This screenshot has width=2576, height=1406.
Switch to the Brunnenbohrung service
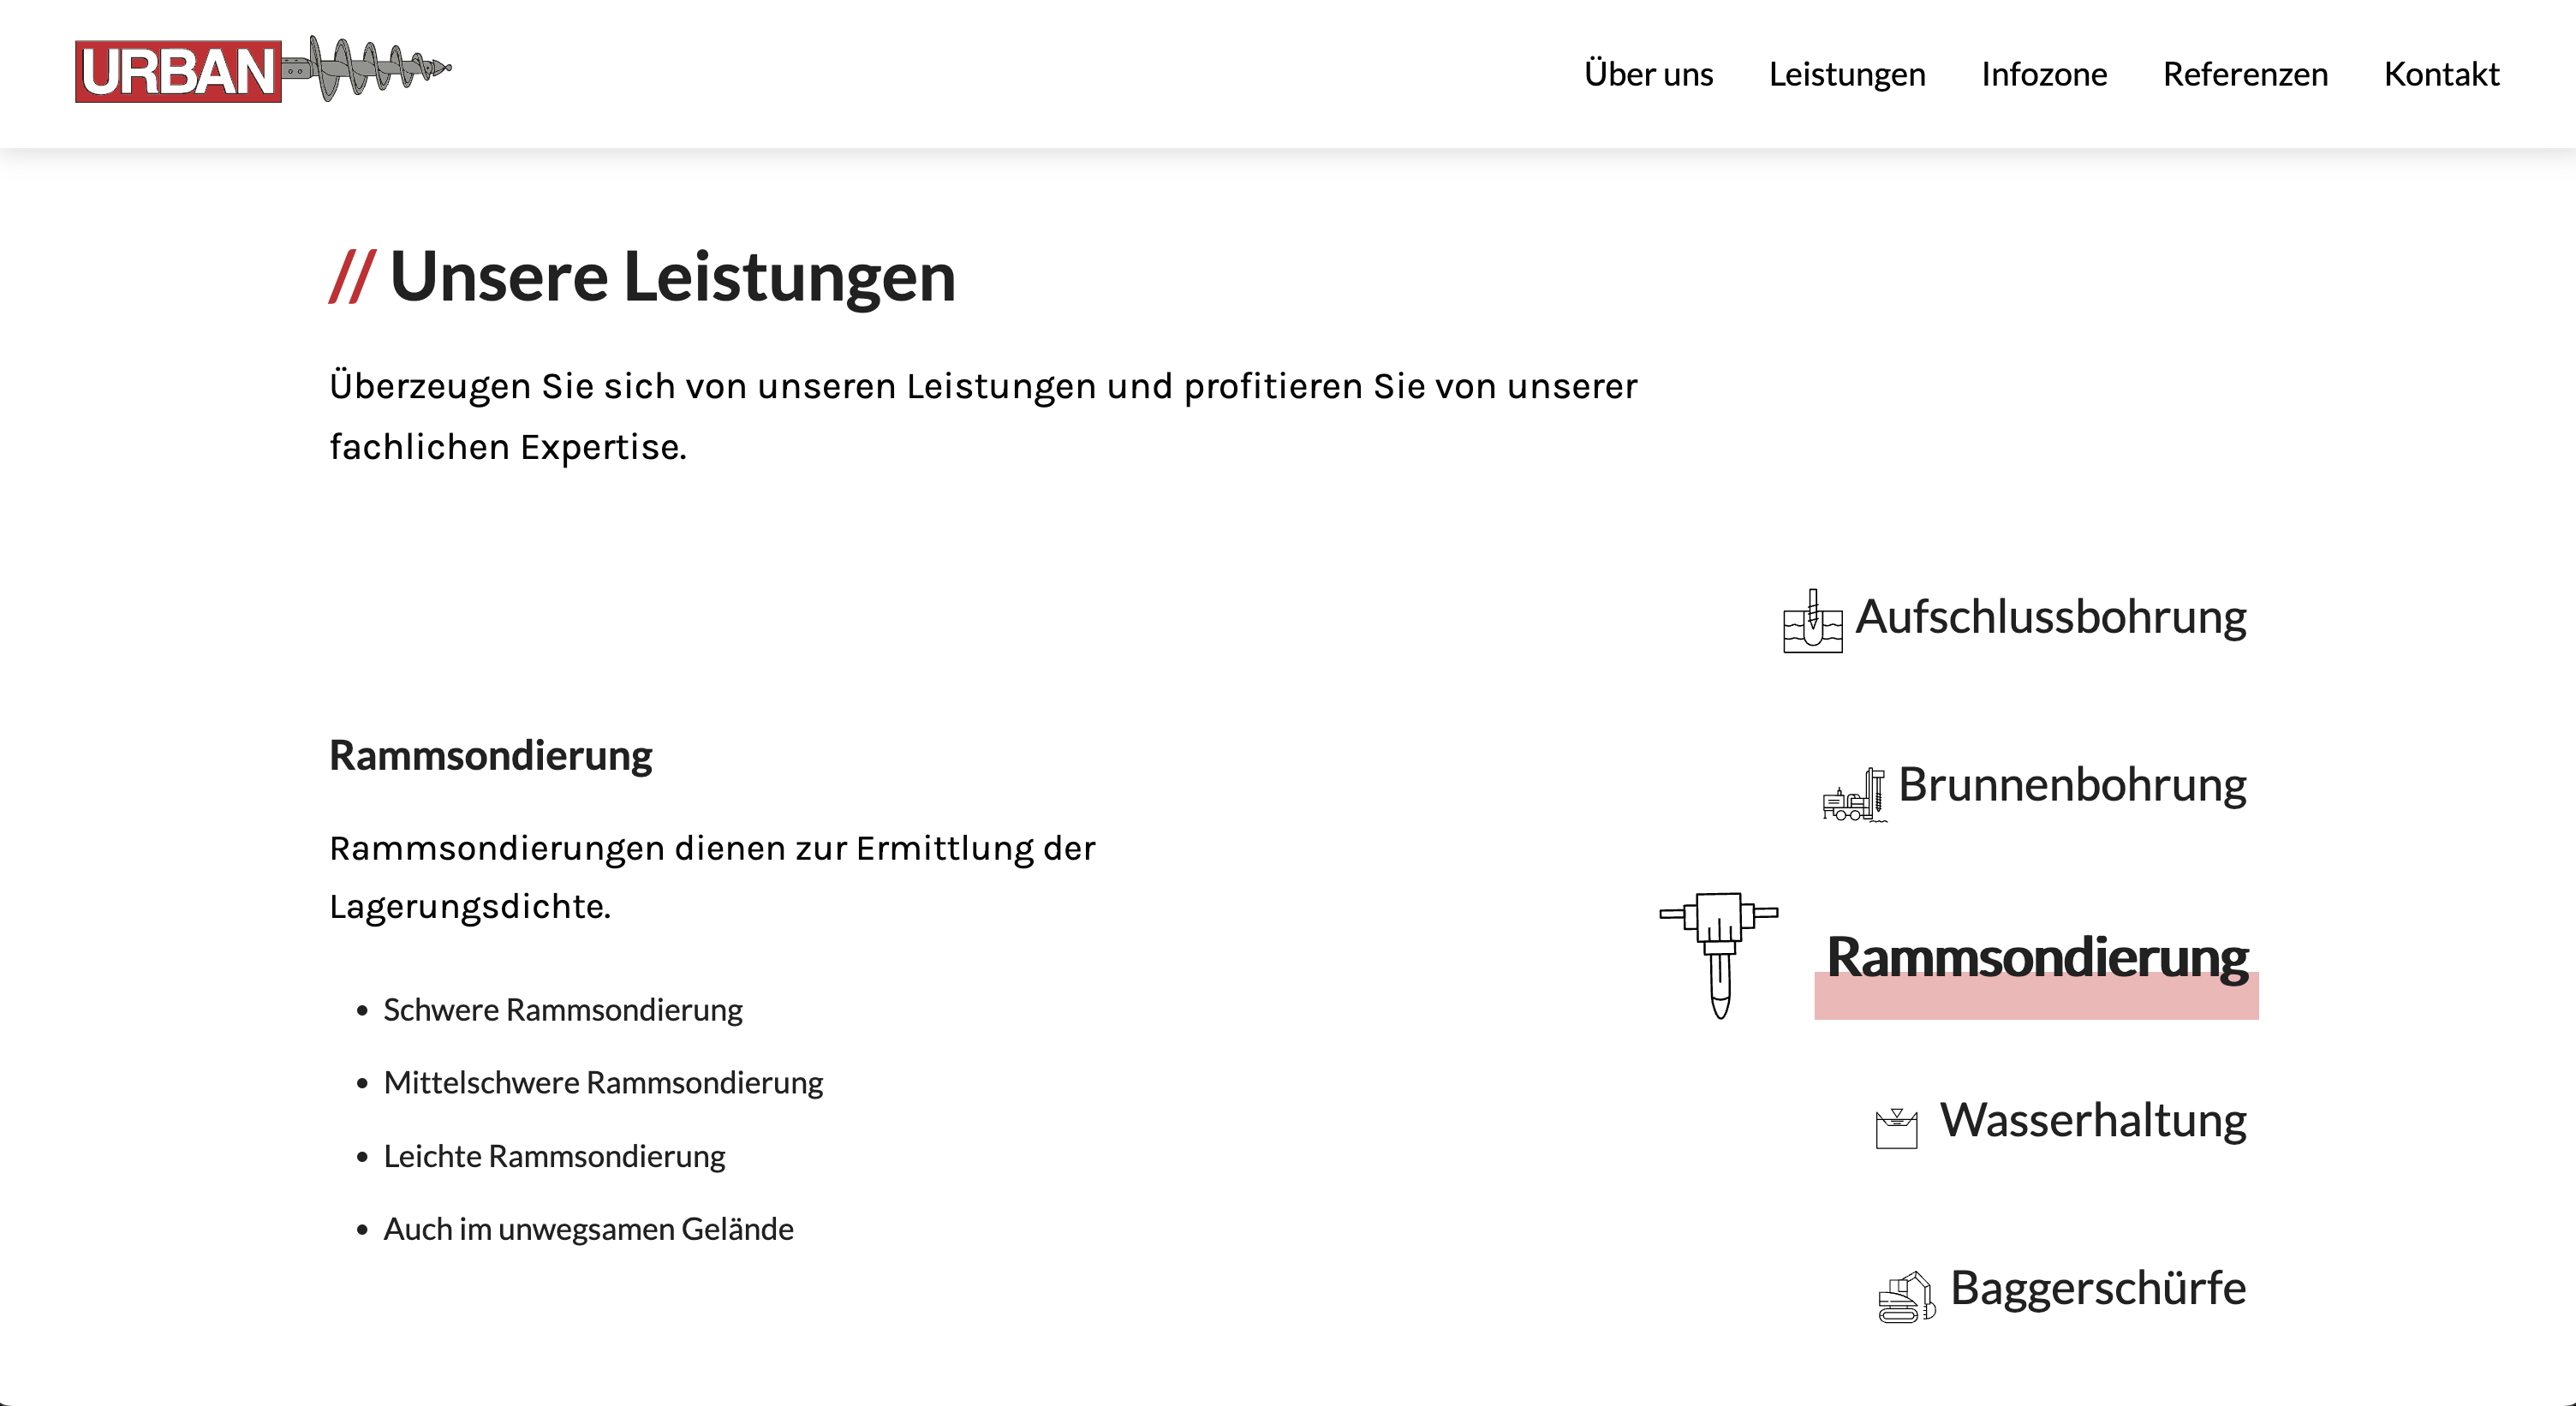(2071, 785)
